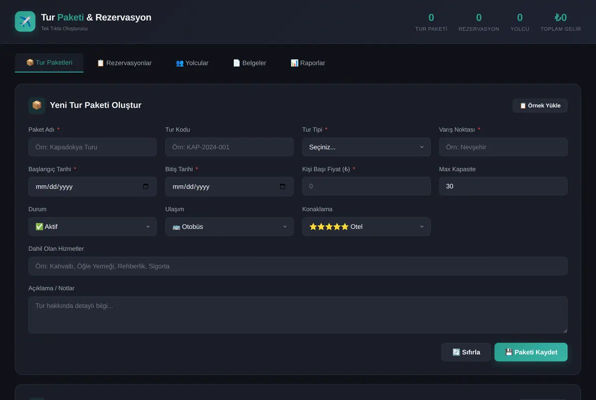Image resolution: width=596 pixels, height=400 pixels.
Task: Click the Tek Tıkla Oluşturucu subtitle
Action: tap(65, 29)
